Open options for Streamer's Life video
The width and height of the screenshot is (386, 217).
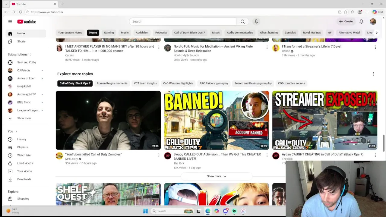[375, 47]
